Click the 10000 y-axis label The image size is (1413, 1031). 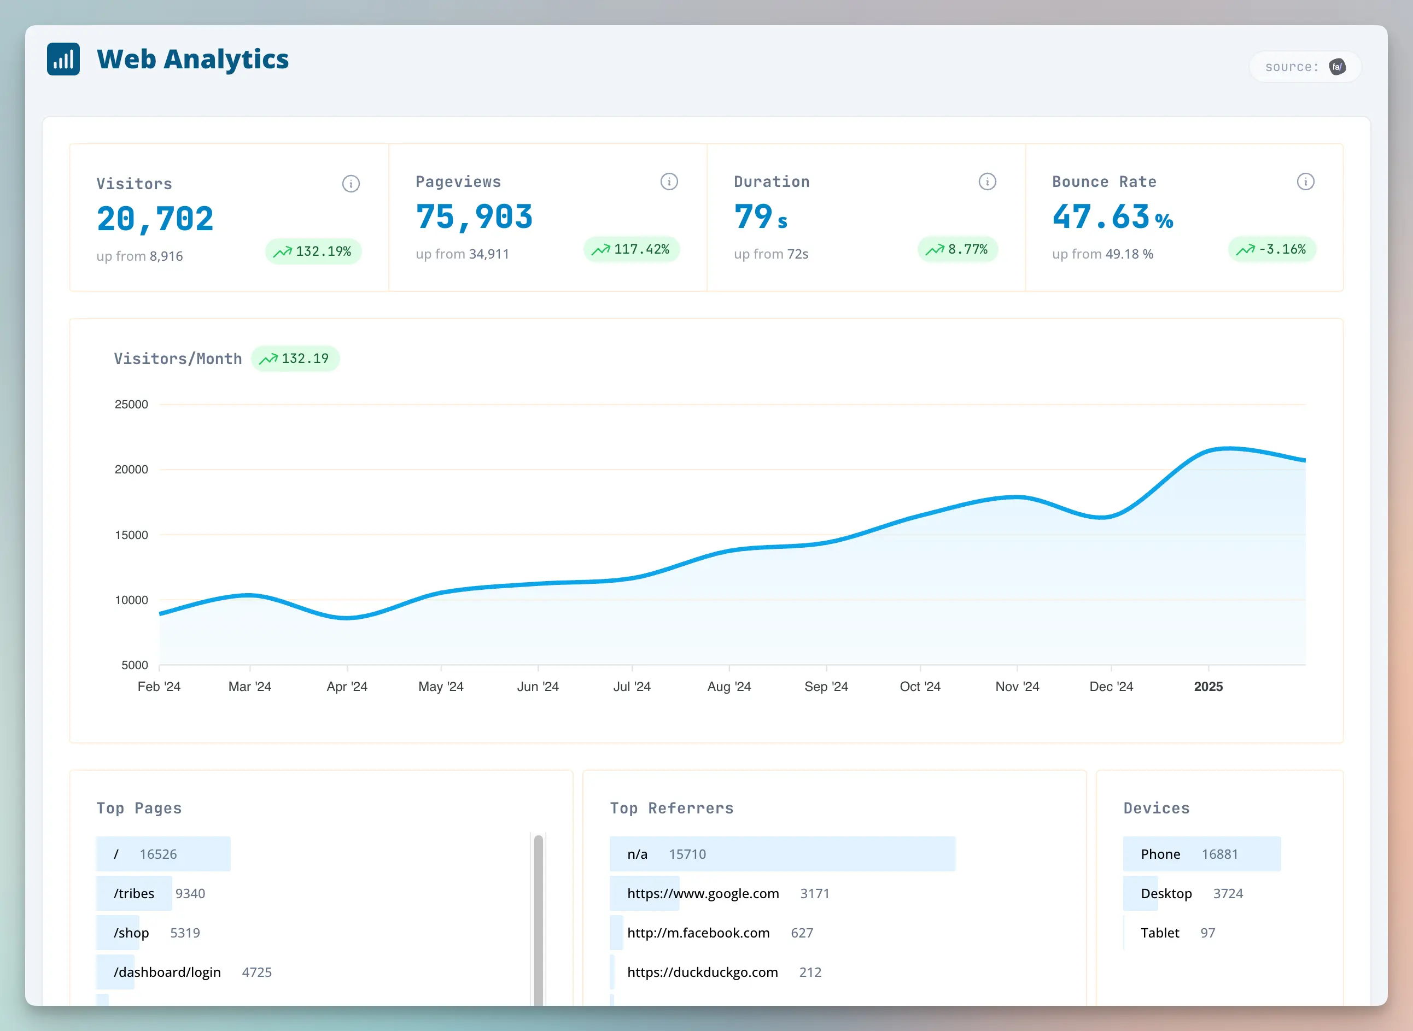point(131,600)
